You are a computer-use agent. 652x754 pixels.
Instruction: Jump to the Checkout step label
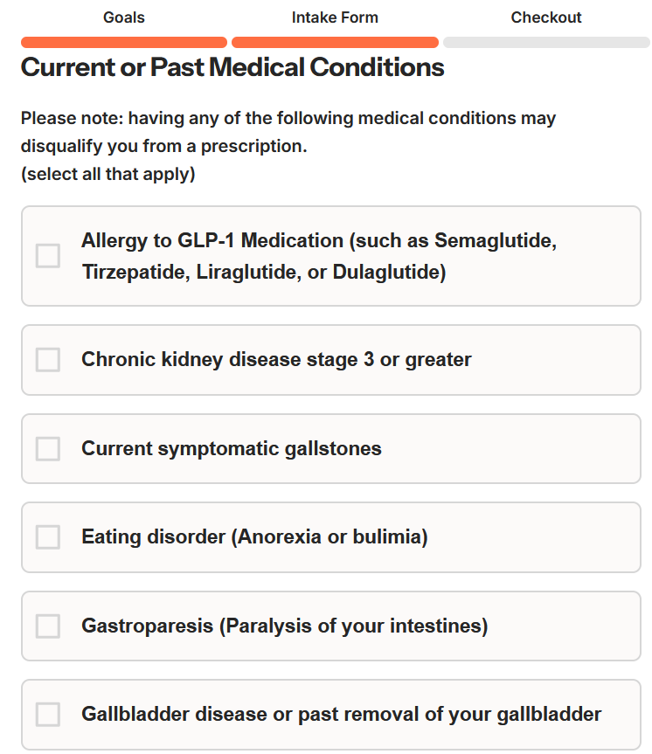546,17
